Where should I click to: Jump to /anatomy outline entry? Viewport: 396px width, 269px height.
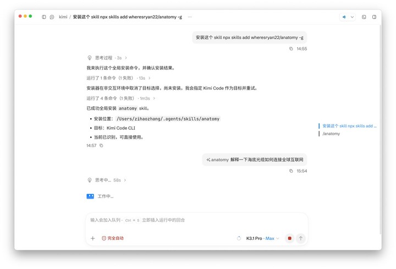331,134
